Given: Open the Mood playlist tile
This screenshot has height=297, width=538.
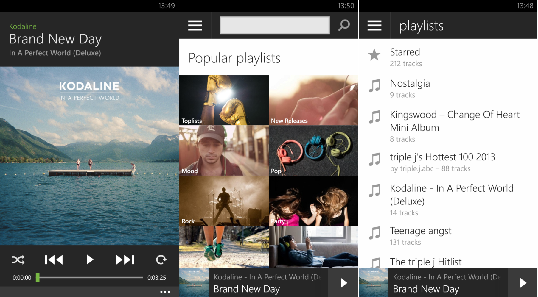Looking at the screenshot, I should click(x=224, y=151).
